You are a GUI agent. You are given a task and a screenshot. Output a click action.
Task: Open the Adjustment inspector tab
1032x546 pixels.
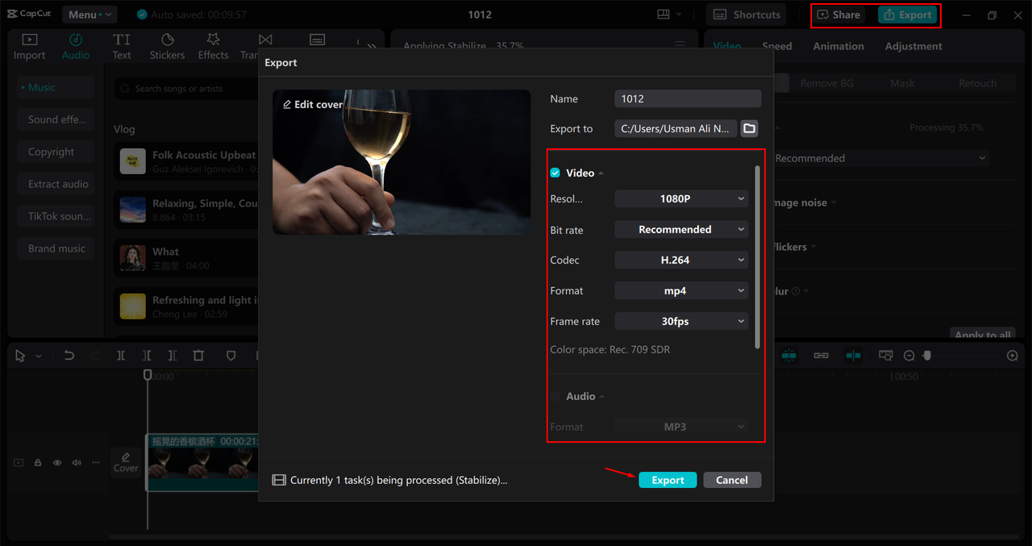pos(913,46)
